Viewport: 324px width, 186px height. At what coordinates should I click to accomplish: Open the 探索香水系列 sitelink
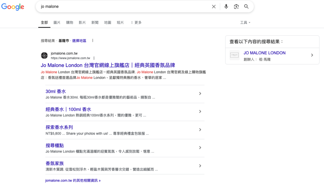59,127
